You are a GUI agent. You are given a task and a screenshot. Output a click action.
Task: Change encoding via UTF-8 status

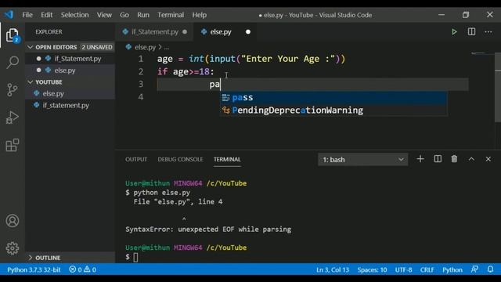pyautogui.click(x=403, y=269)
